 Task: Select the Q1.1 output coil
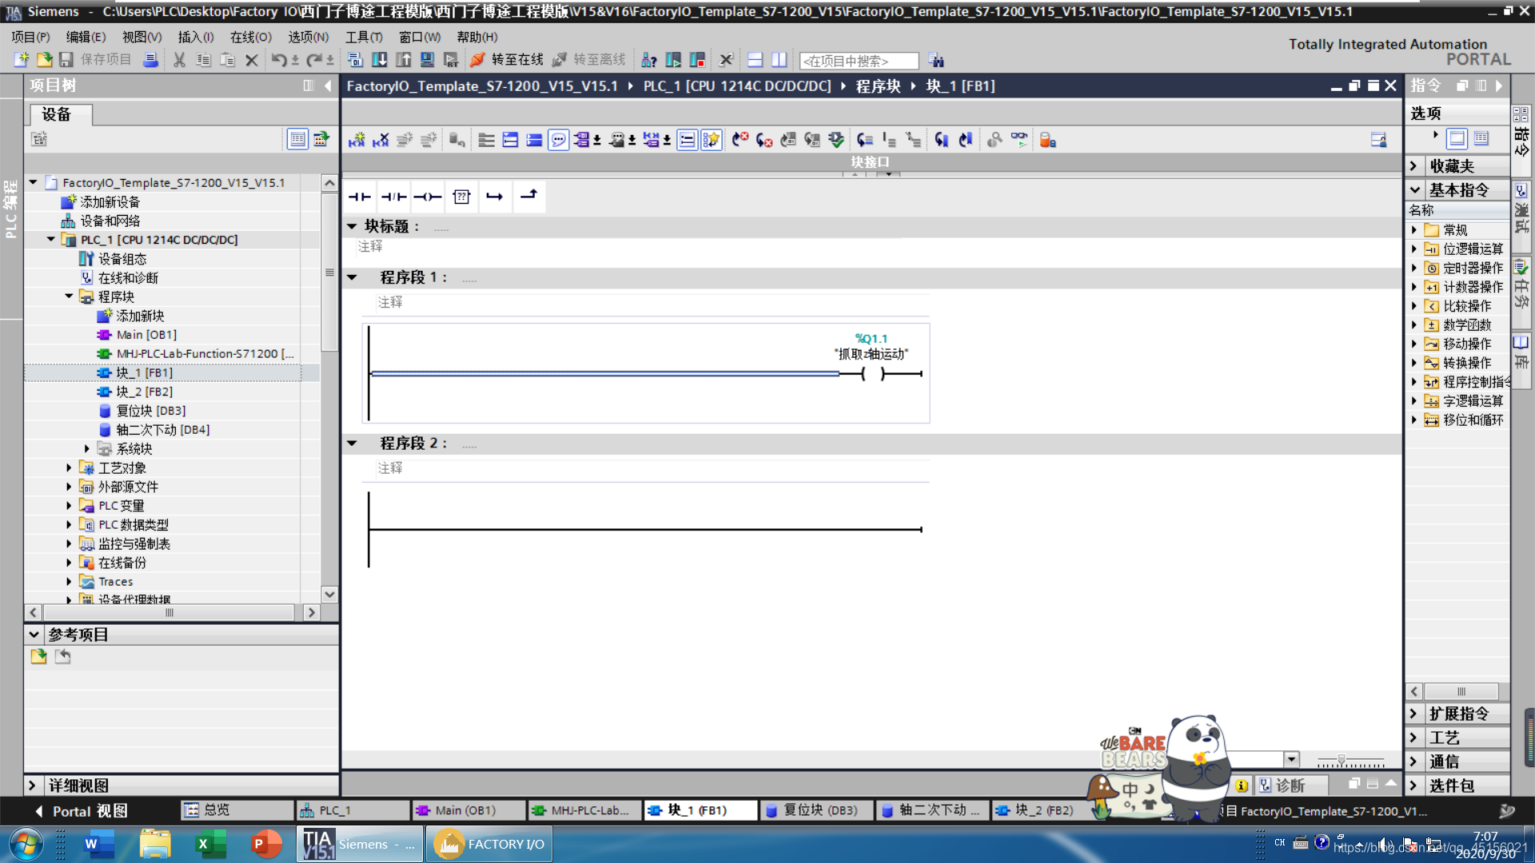(872, 373)
